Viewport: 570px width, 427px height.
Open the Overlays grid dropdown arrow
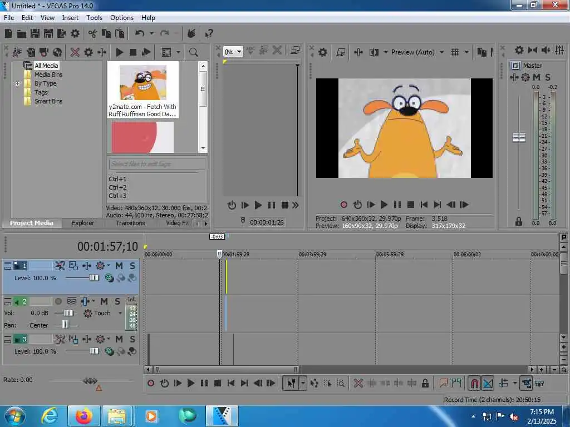click(x=466, y=52)
